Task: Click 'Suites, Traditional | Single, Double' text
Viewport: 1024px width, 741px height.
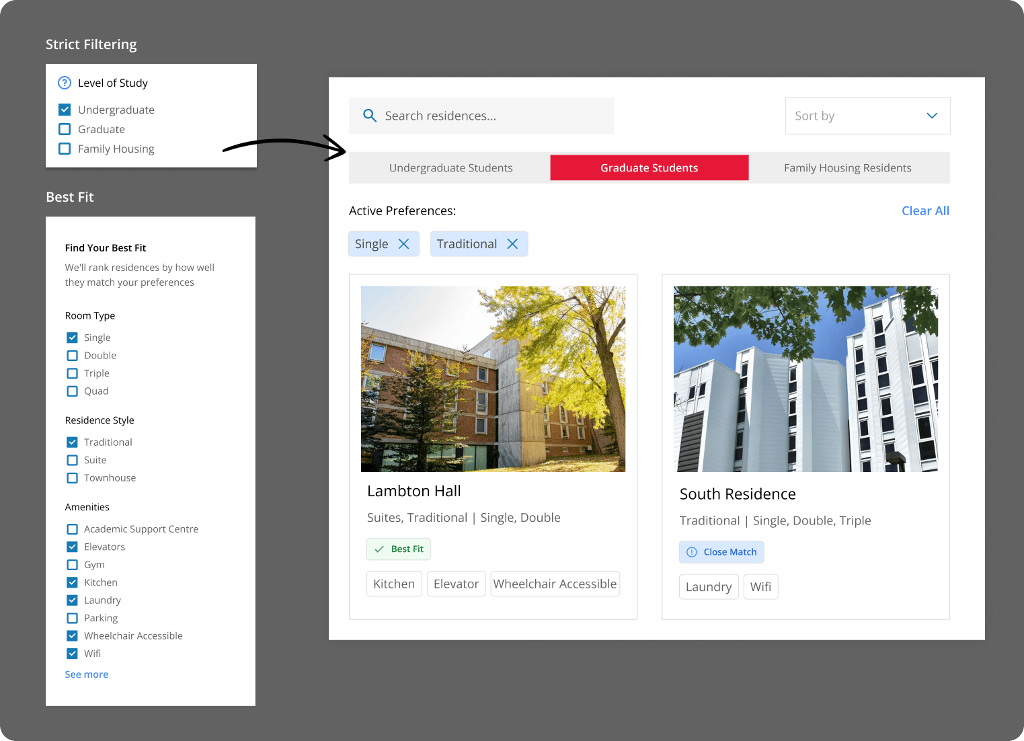Action: click(x=464, y=518)
